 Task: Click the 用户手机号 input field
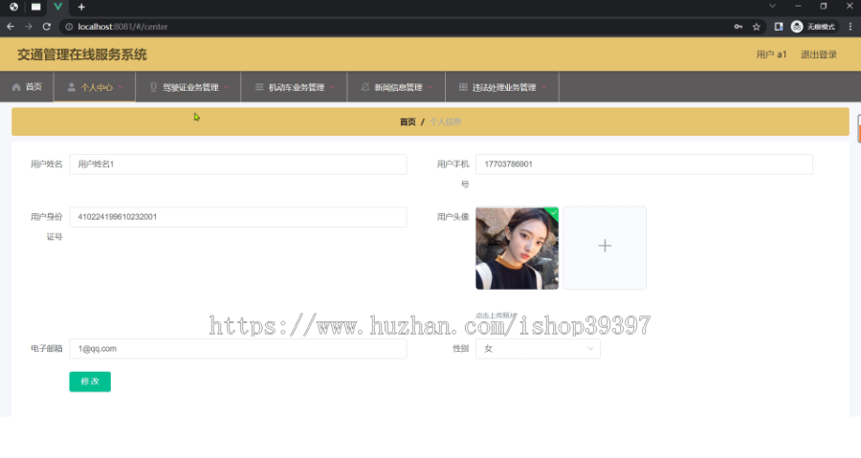click(x=644, y=164)
